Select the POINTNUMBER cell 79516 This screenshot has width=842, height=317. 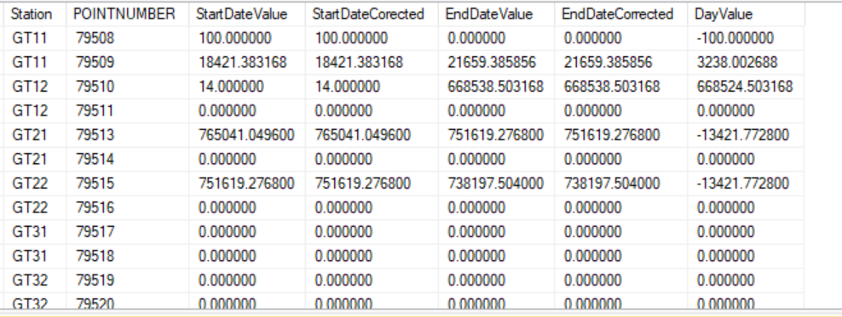(127, 207)
